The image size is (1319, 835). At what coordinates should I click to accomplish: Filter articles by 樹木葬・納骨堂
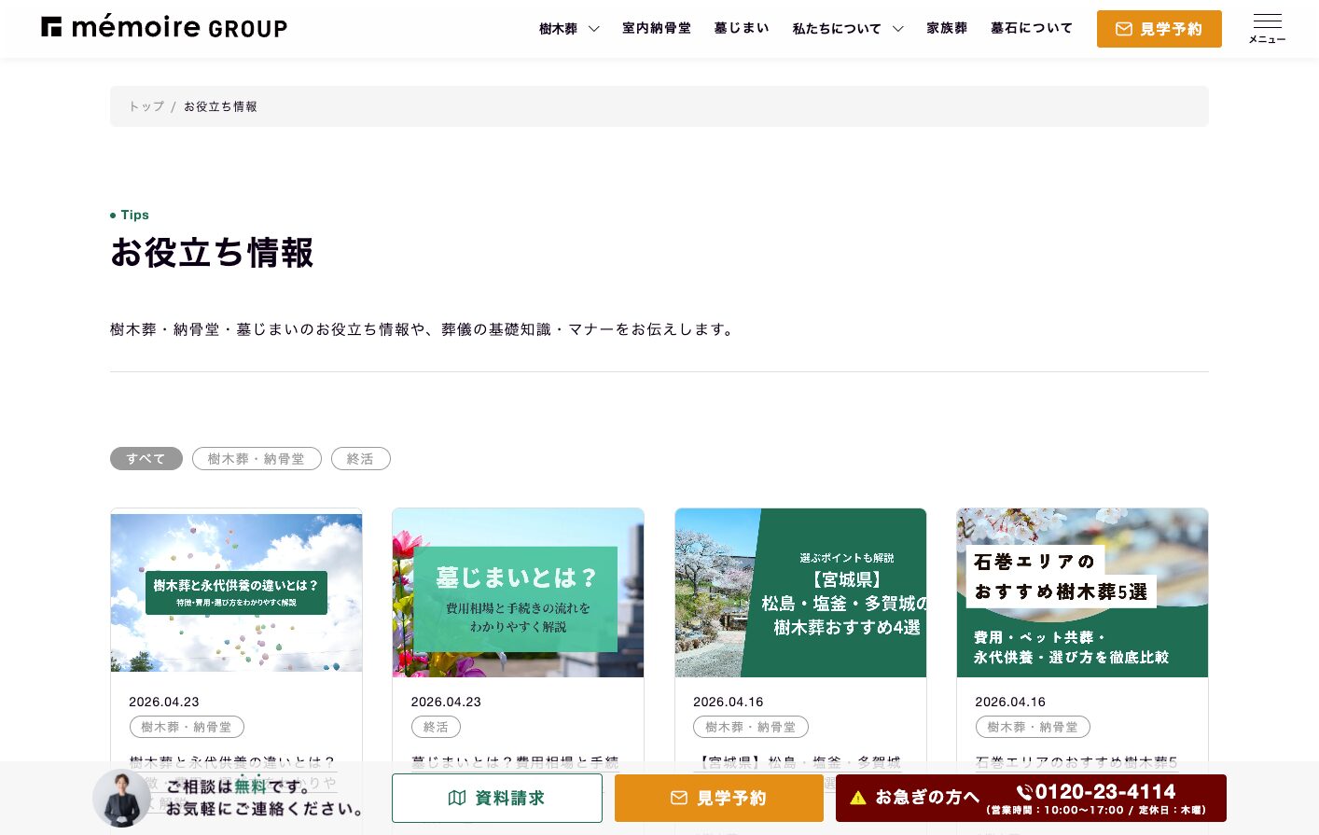(257, 459)
